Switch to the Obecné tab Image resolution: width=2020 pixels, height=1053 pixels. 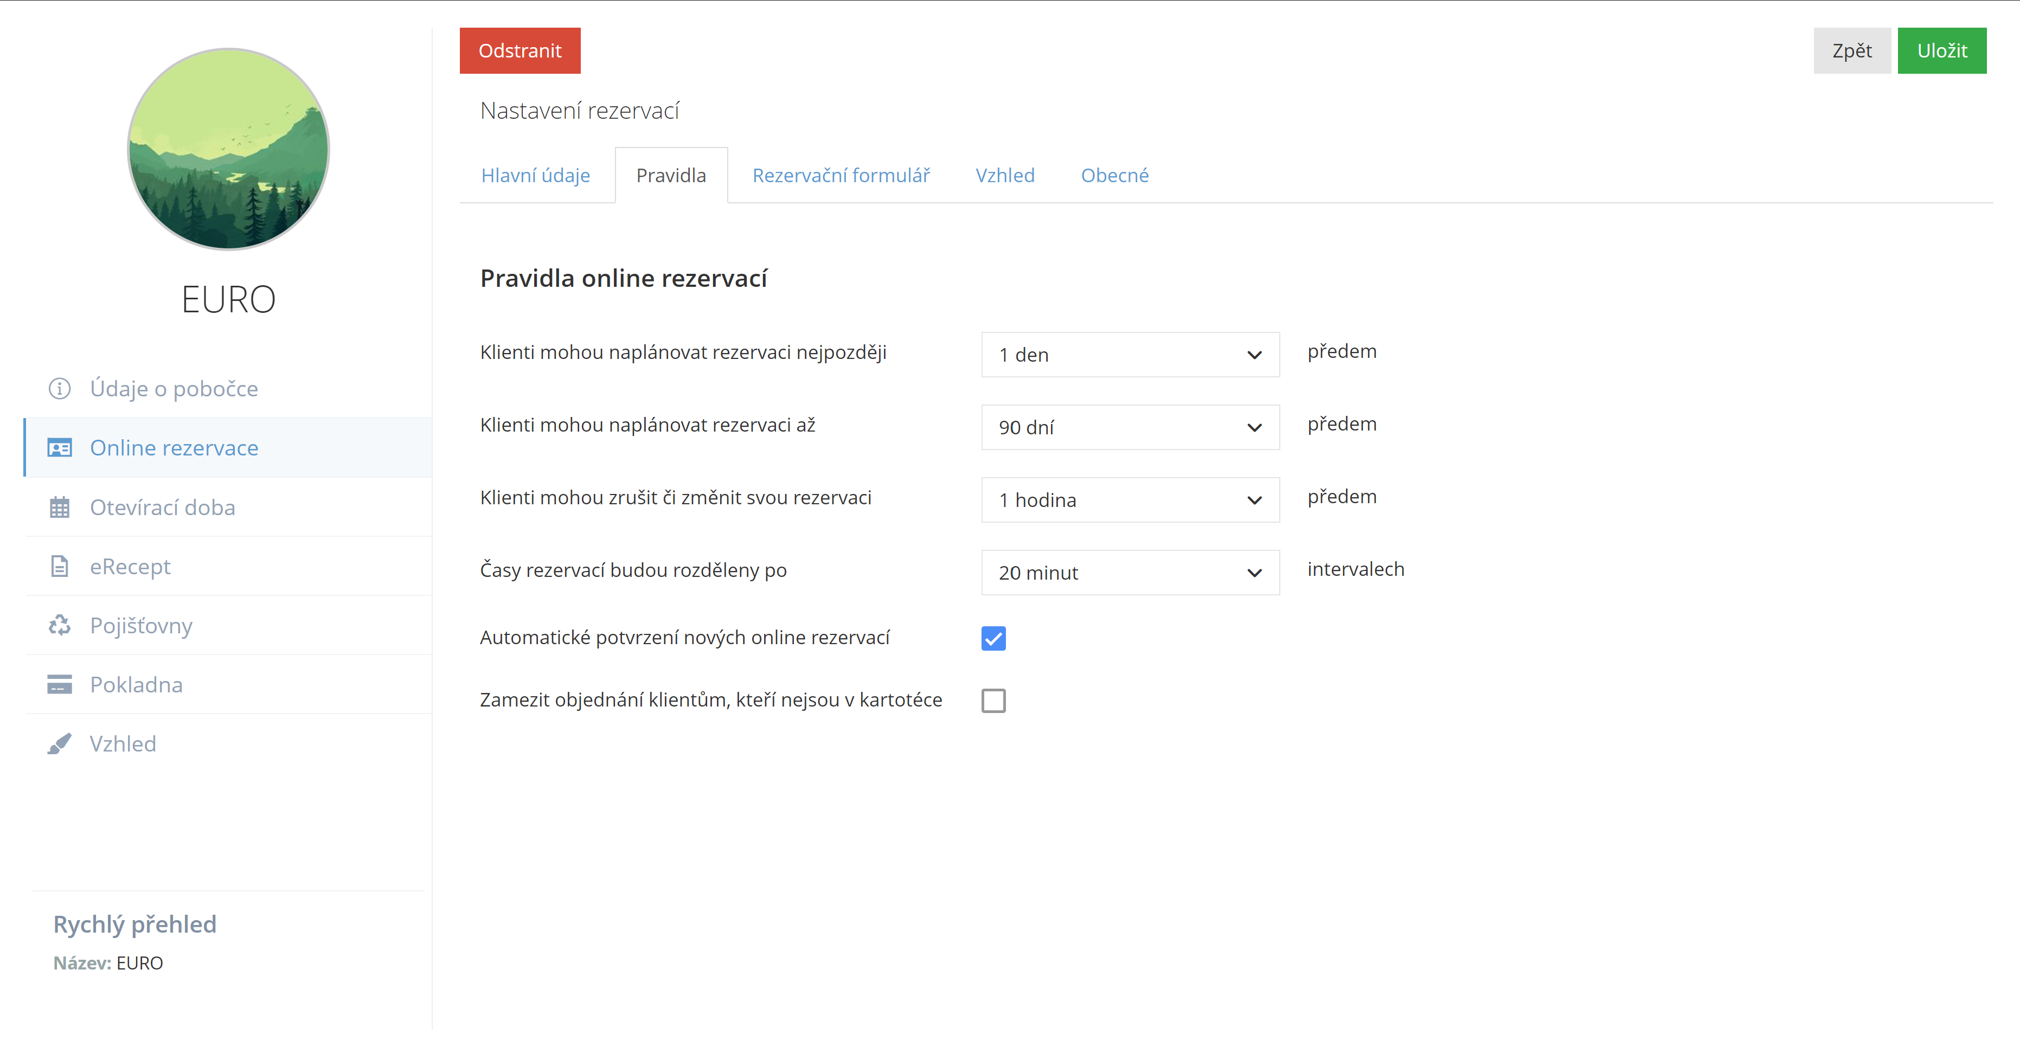[1114, 176]
